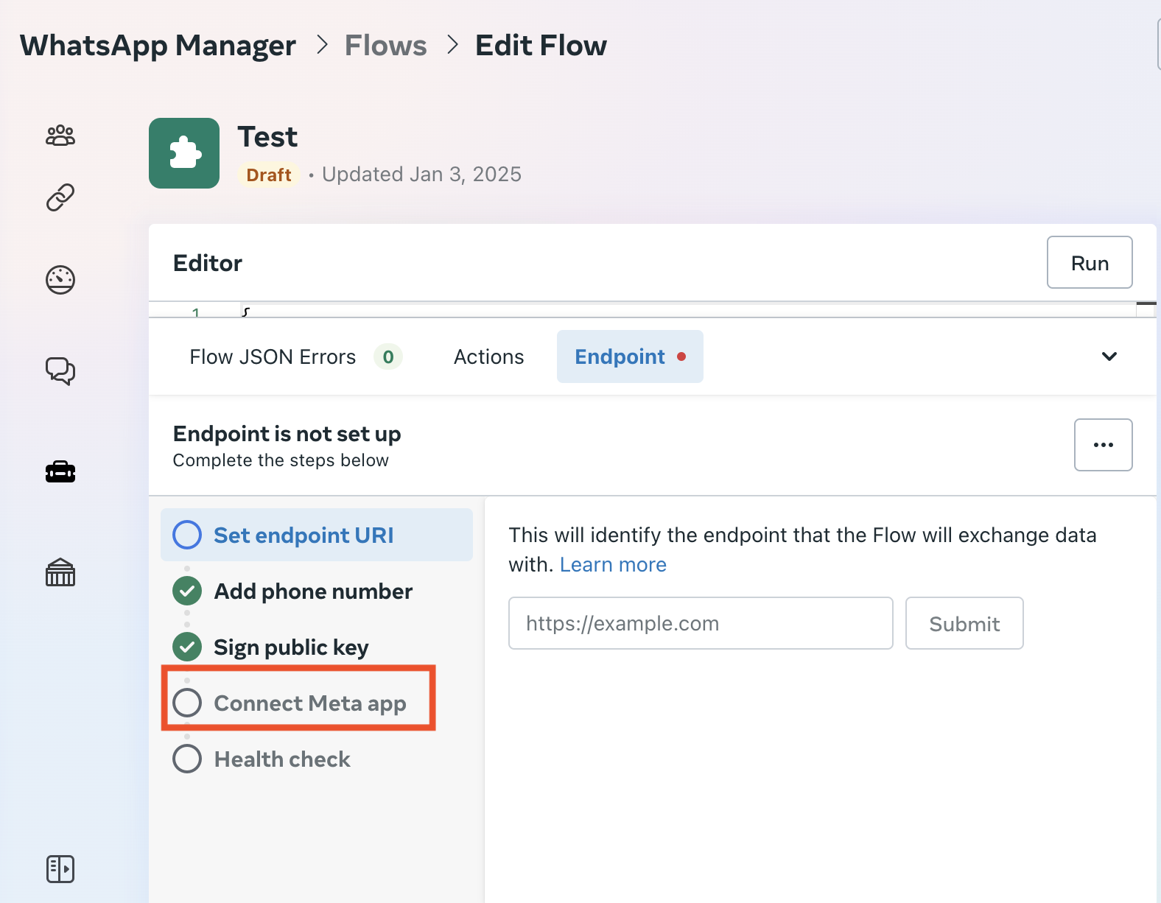Go to Flows in the breadcrumb
Screen dimensions: 1161x903
(385, 46)
